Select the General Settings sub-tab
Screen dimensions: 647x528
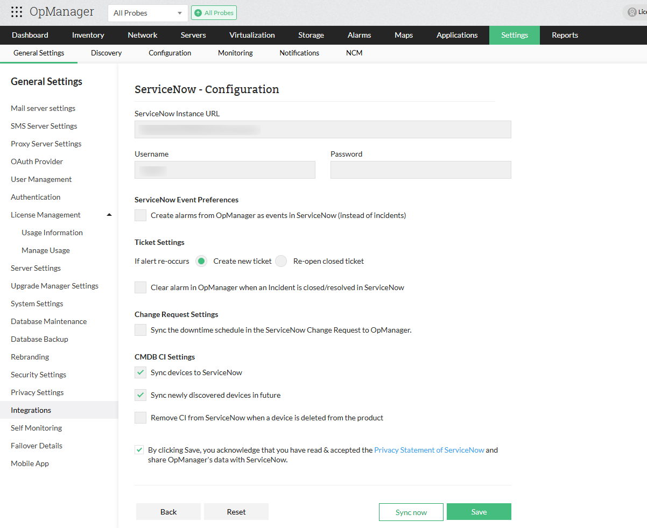pyautogui.click(x=39, y=53)
